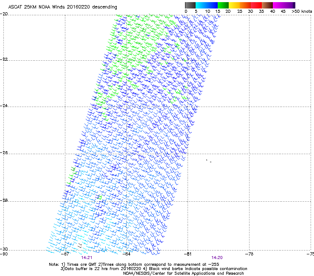Image resolution: width=314 pixels, height=276 pixels.
Task: Click the green 15-20 knots color band
Action: point(223,5)
